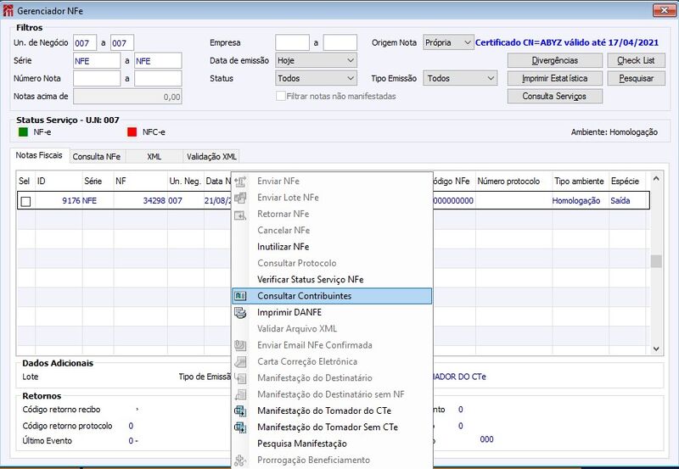The image size is (679, 469).
Task: Click the Retornar NFe icon
Action: click(240, 215)
